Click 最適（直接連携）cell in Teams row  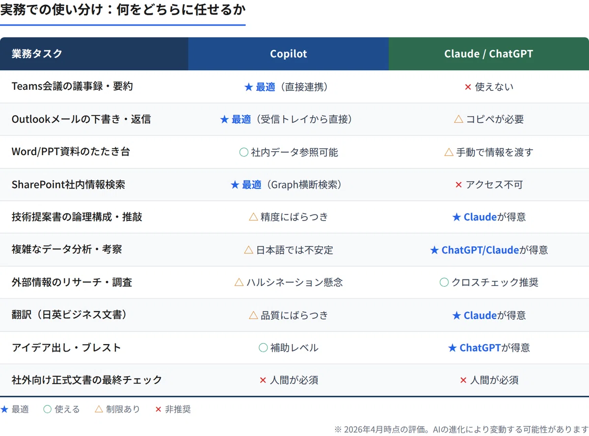tap(289, 87)
